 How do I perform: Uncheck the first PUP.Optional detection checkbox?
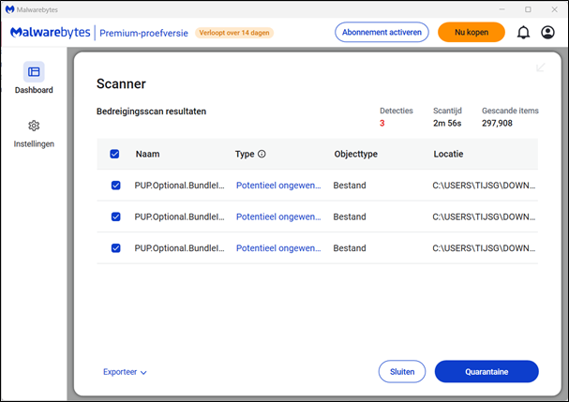pos(115,186)
